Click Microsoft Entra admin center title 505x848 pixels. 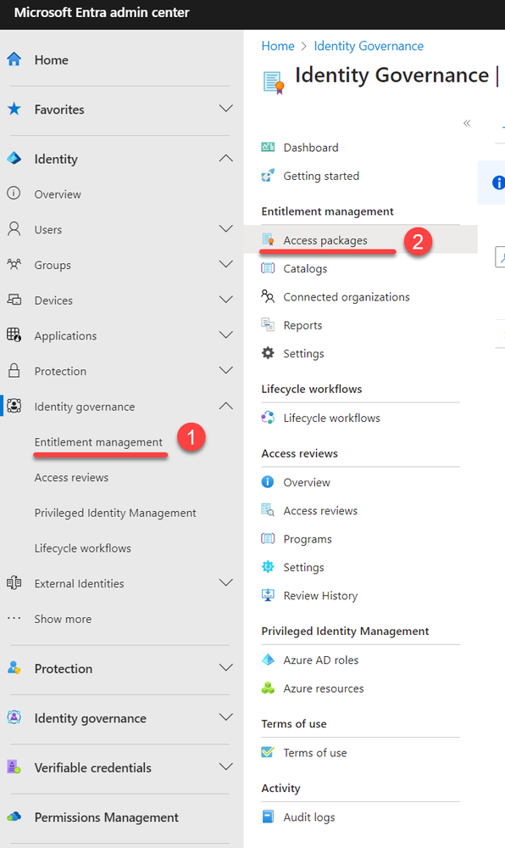pos(102,13)
